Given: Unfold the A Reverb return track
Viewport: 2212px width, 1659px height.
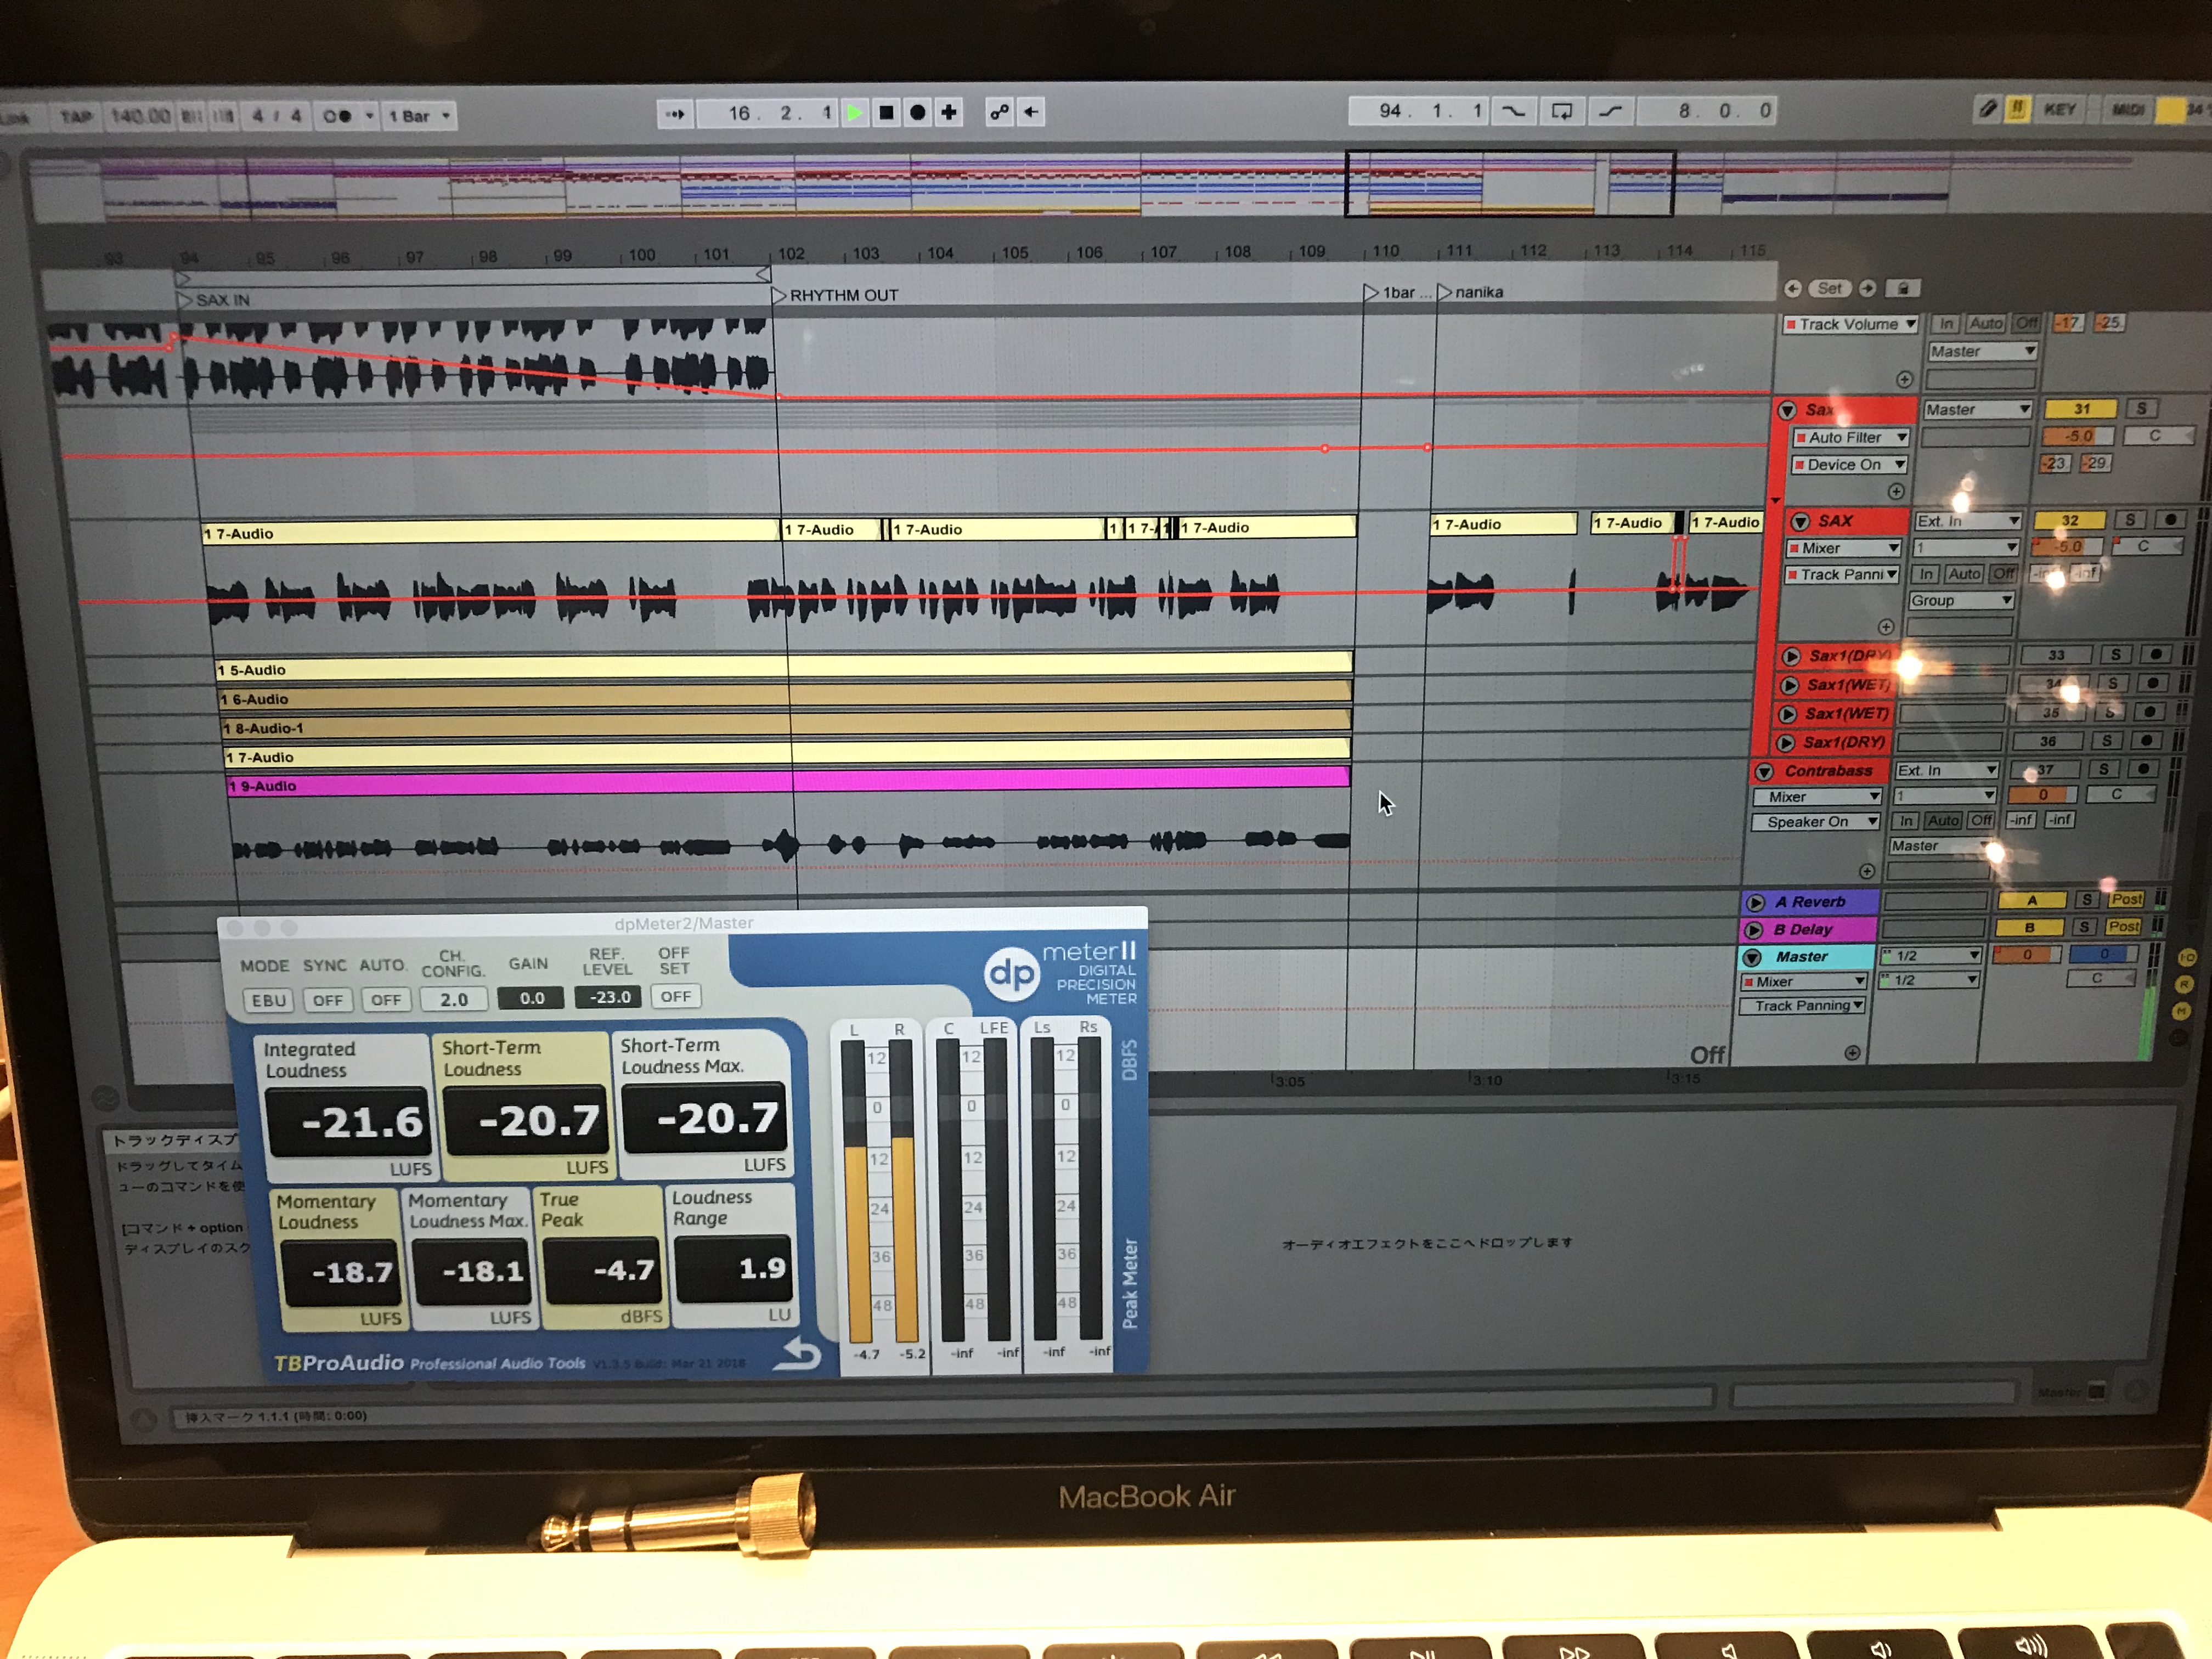Looking at the screenshot, I should 1756,902.
